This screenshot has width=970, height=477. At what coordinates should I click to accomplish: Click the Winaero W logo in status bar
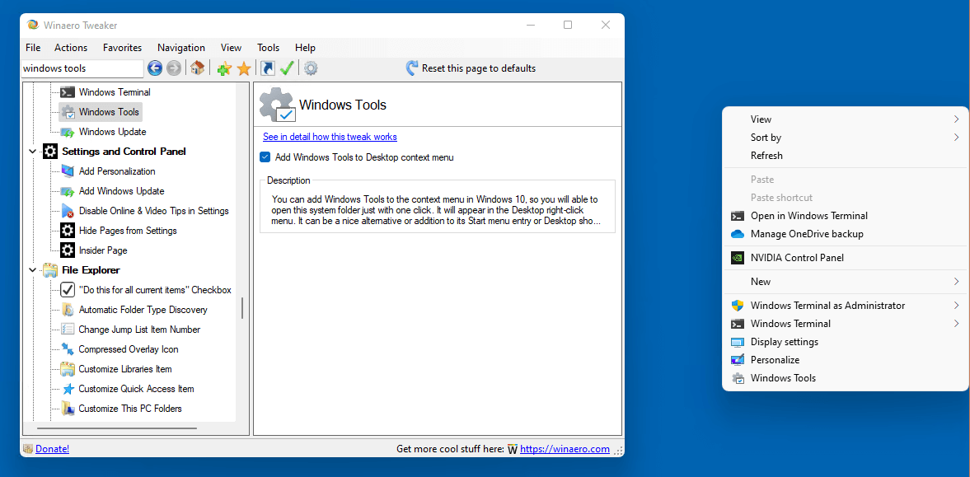click(513, 449)
